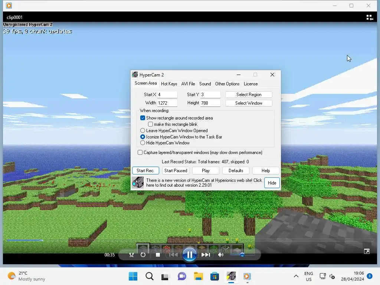Open the notification count badge
This screenshot has width=380, height=285.
pos(370,276)
